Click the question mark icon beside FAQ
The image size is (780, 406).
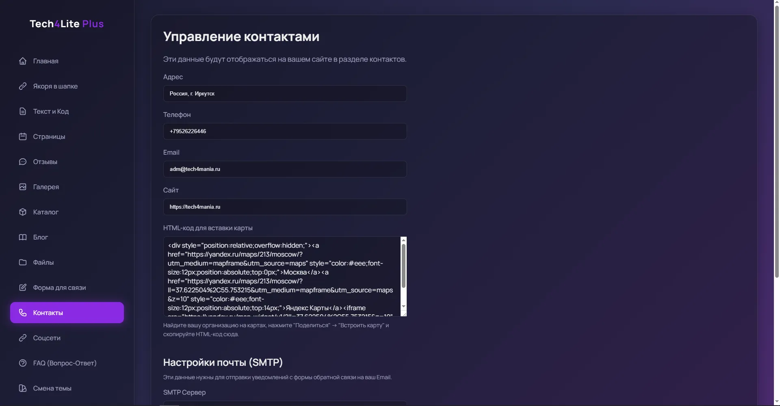(x=23, y=363)
